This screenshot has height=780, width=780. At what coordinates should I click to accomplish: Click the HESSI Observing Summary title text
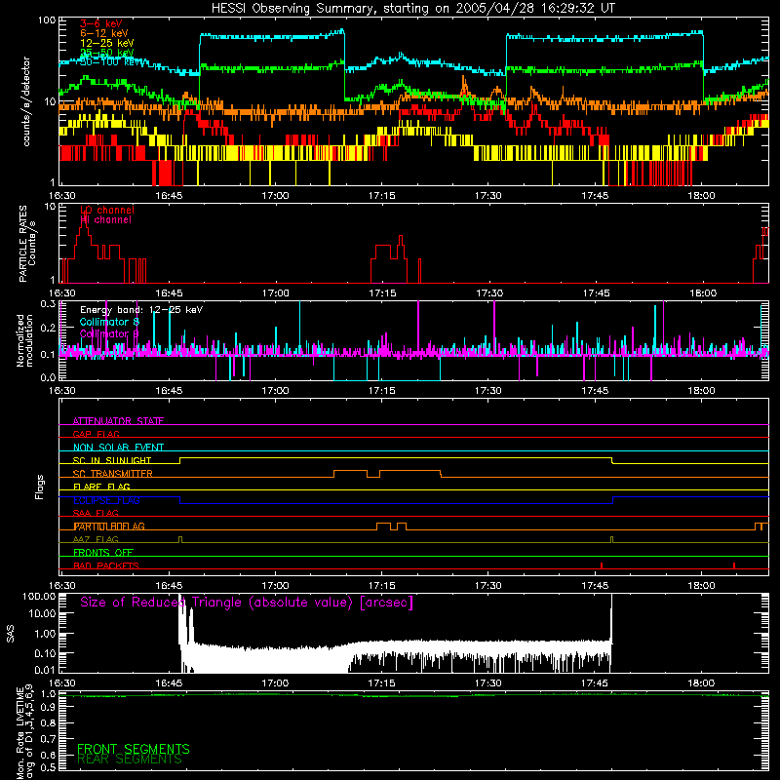[413, 8]
